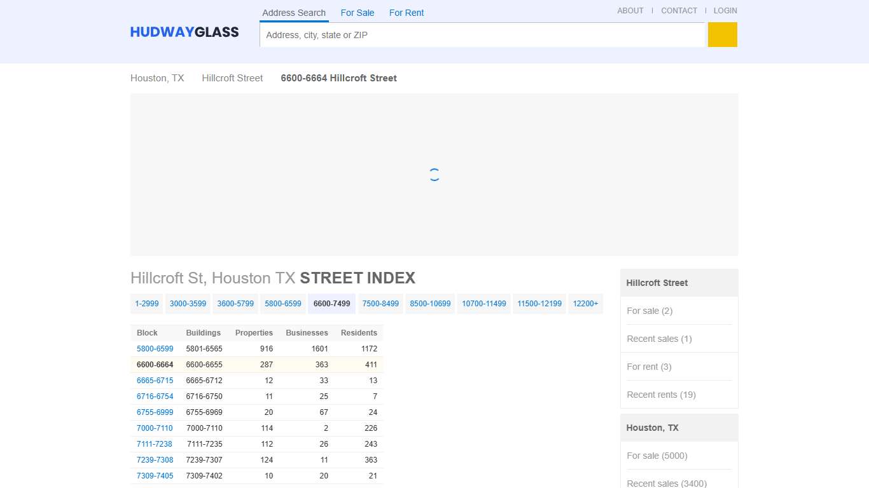
Task: Select the Address Search tab
Action: 294,13
